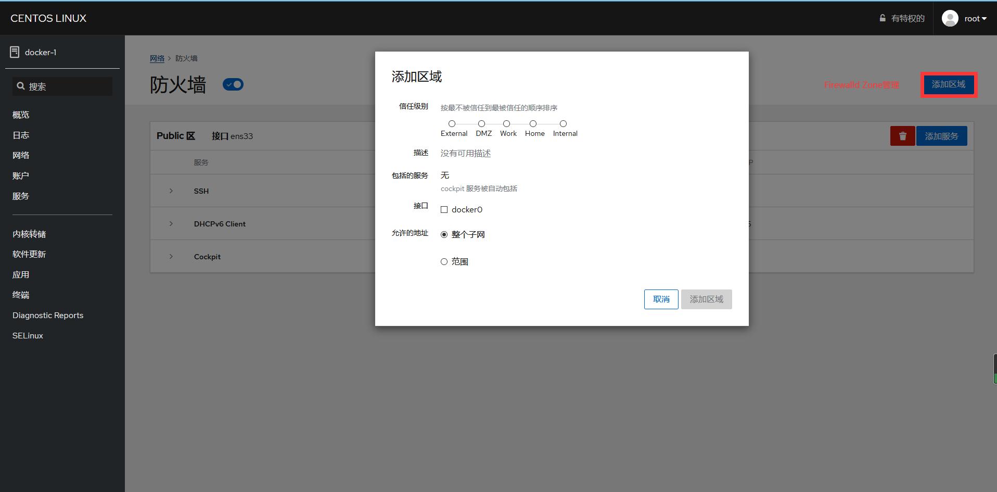
Task: Select the DMZ trust level radio
Action: coord(481,123)
